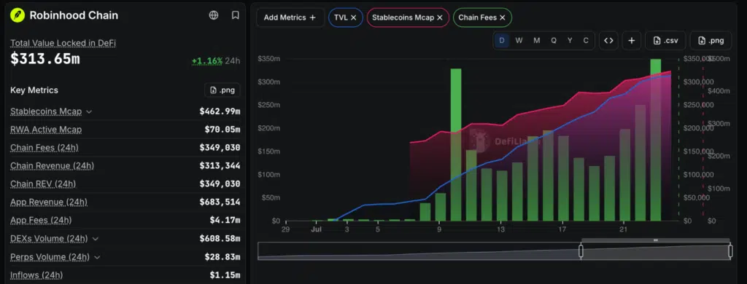Click the $608.58m DEXs volume value
Screen dimensions: 747x284
(220, 239)
